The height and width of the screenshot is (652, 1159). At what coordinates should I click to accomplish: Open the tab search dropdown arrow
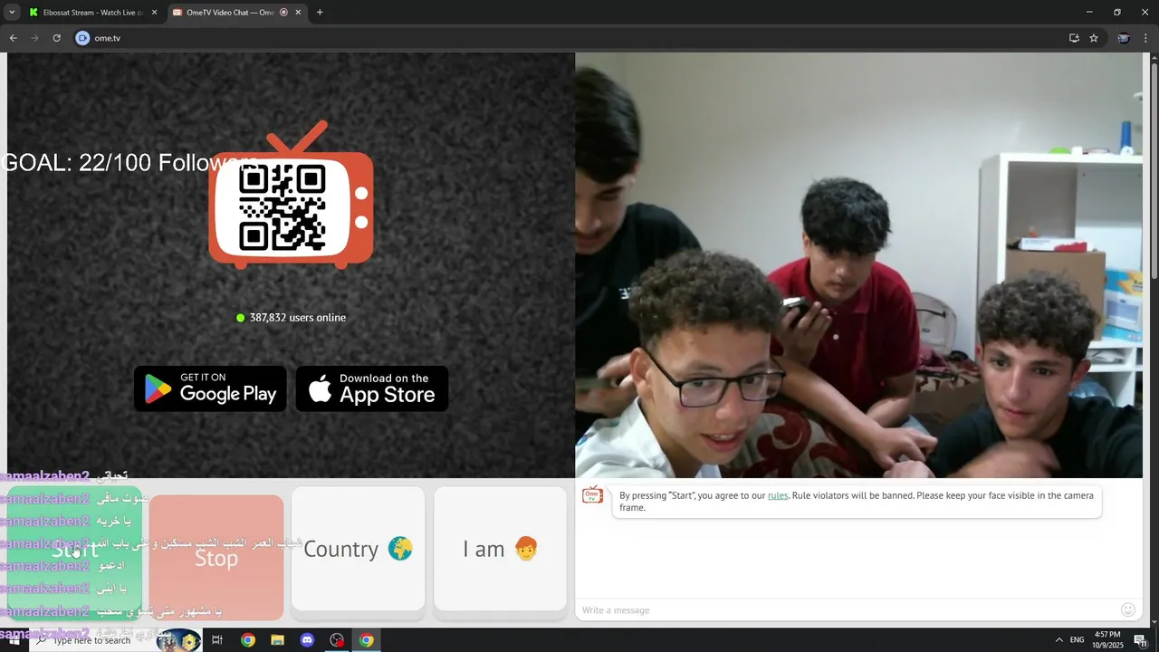pyautogui.click(x=12, y=13)
